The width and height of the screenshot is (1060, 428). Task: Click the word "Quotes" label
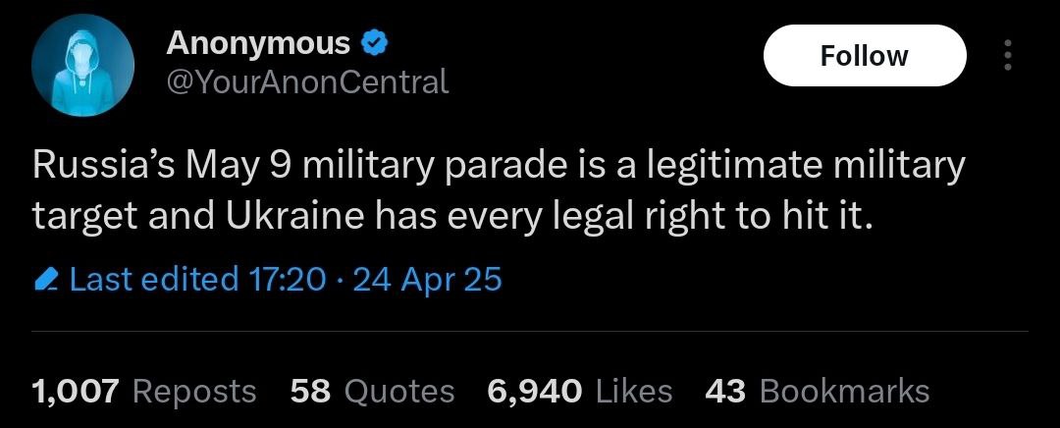[x=400, y=391]
